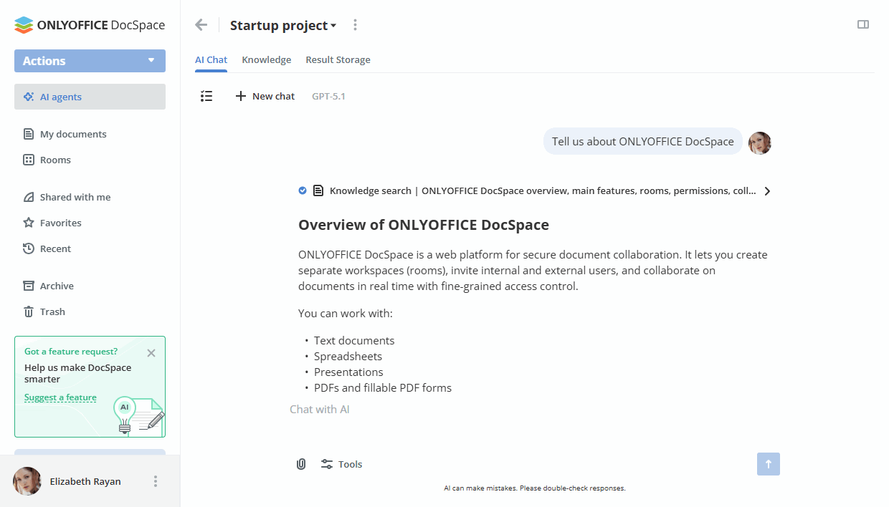Open the Result Storage tab
Viewport: 889px width, 507px height.
tap(338, 59)
